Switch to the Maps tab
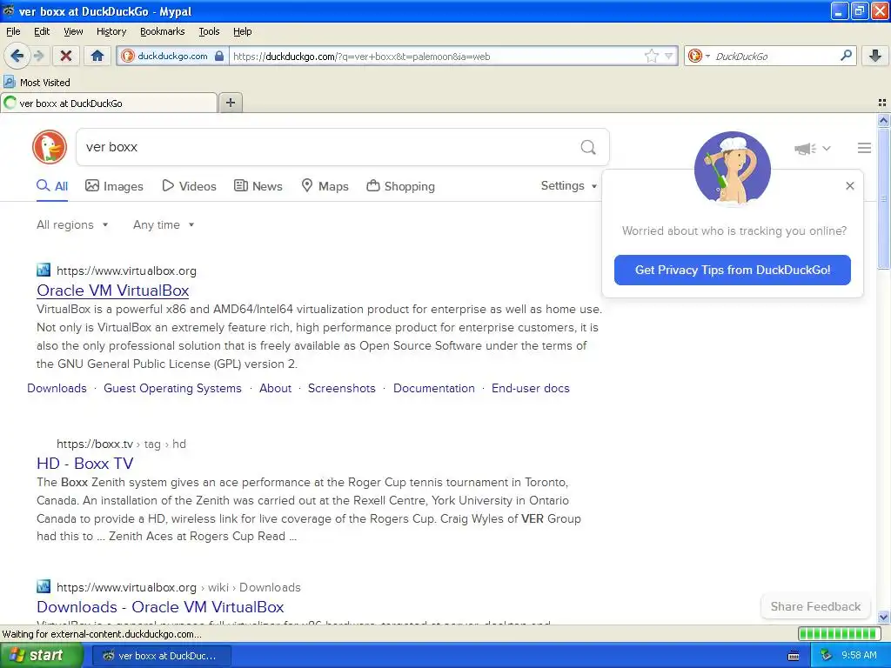 [325, 186]
